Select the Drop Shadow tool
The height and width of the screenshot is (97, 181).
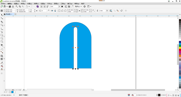pyautogui.click(x=2, y=56)
